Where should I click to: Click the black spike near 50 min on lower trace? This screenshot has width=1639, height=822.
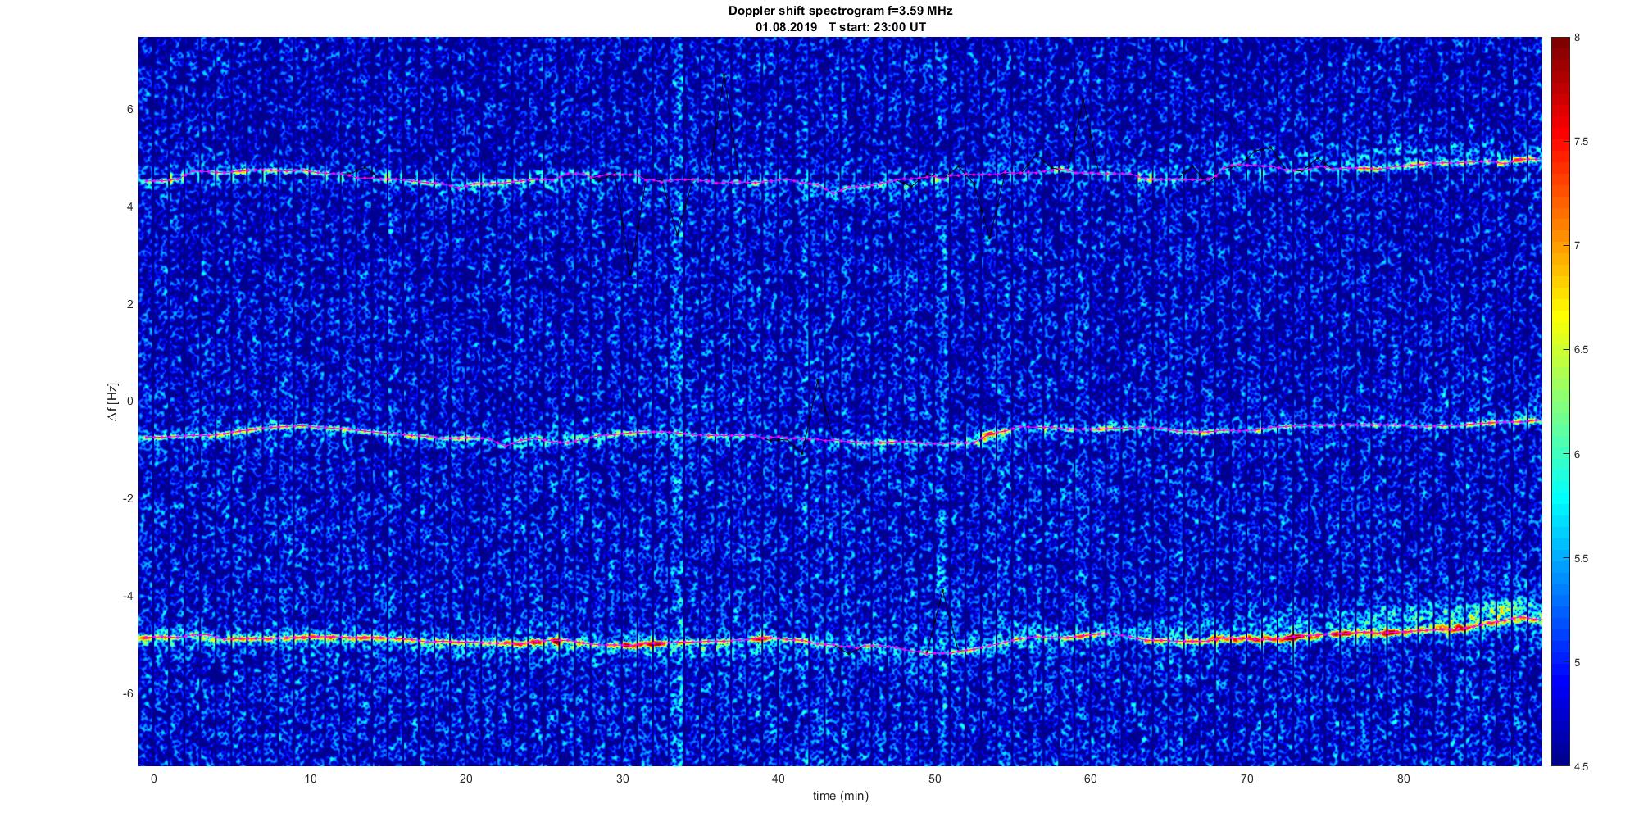click(943, 592)
